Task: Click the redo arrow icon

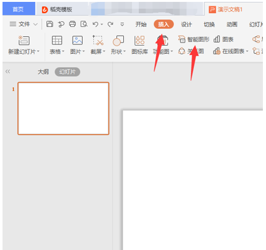Action: point(110,24)
